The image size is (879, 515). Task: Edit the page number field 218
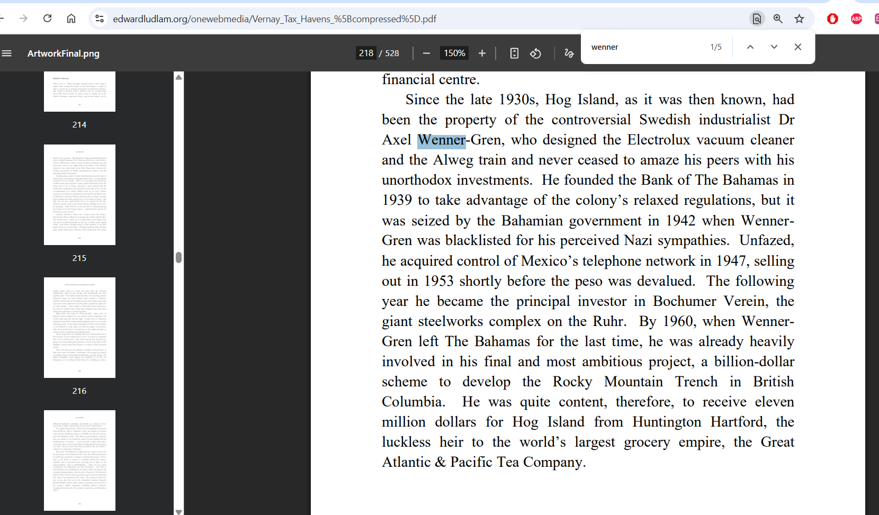click(x=366, y=53)
